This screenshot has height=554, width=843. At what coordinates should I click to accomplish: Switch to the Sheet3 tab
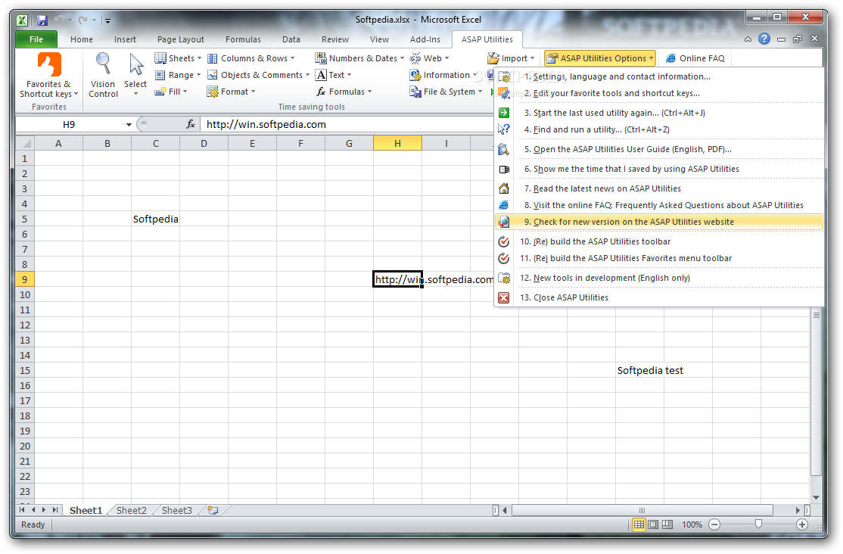(177, 510)
